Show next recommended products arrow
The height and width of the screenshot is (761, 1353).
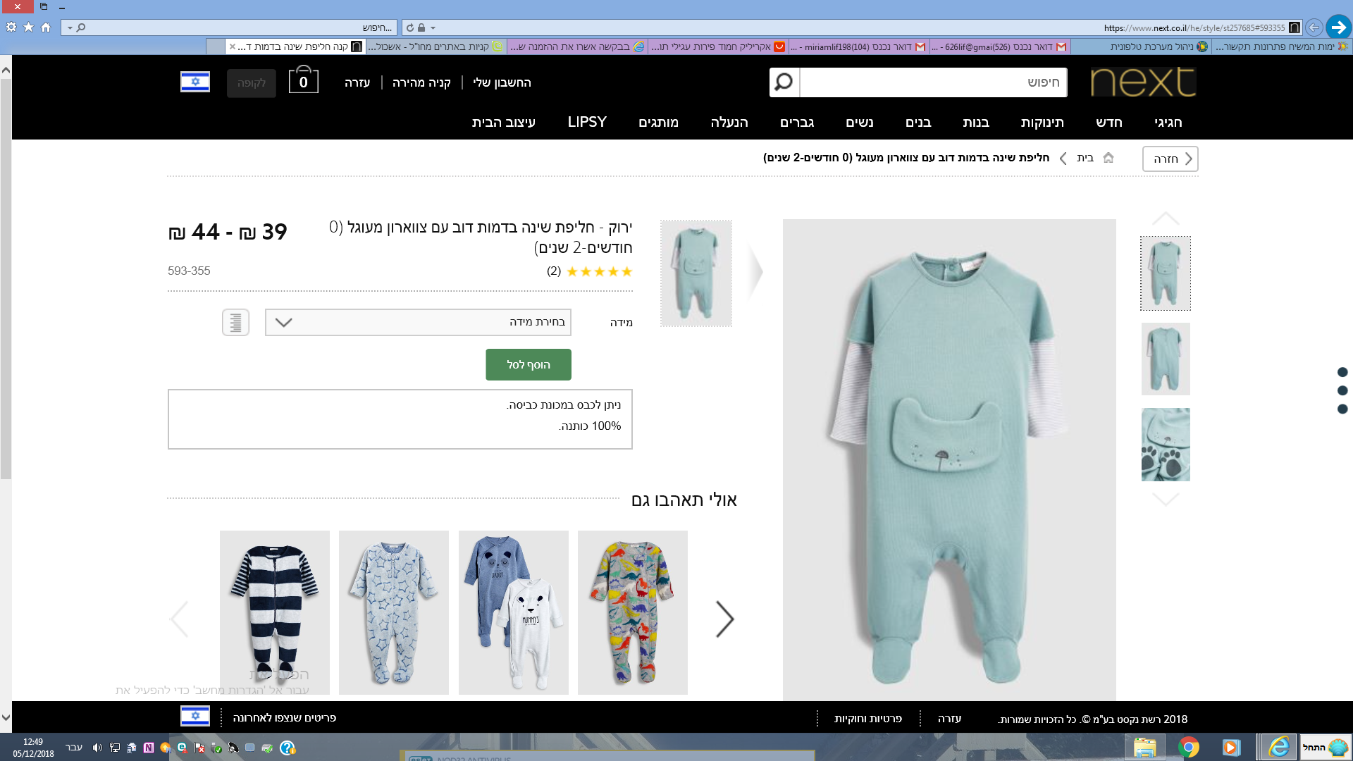click(724, 619)
